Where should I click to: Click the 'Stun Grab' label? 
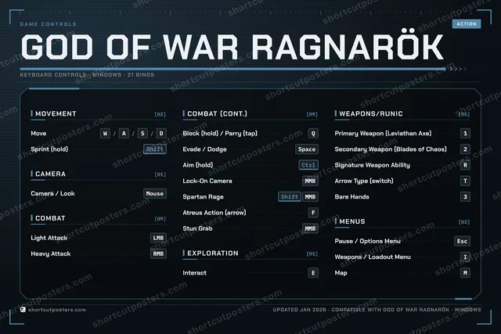point(197,228)
